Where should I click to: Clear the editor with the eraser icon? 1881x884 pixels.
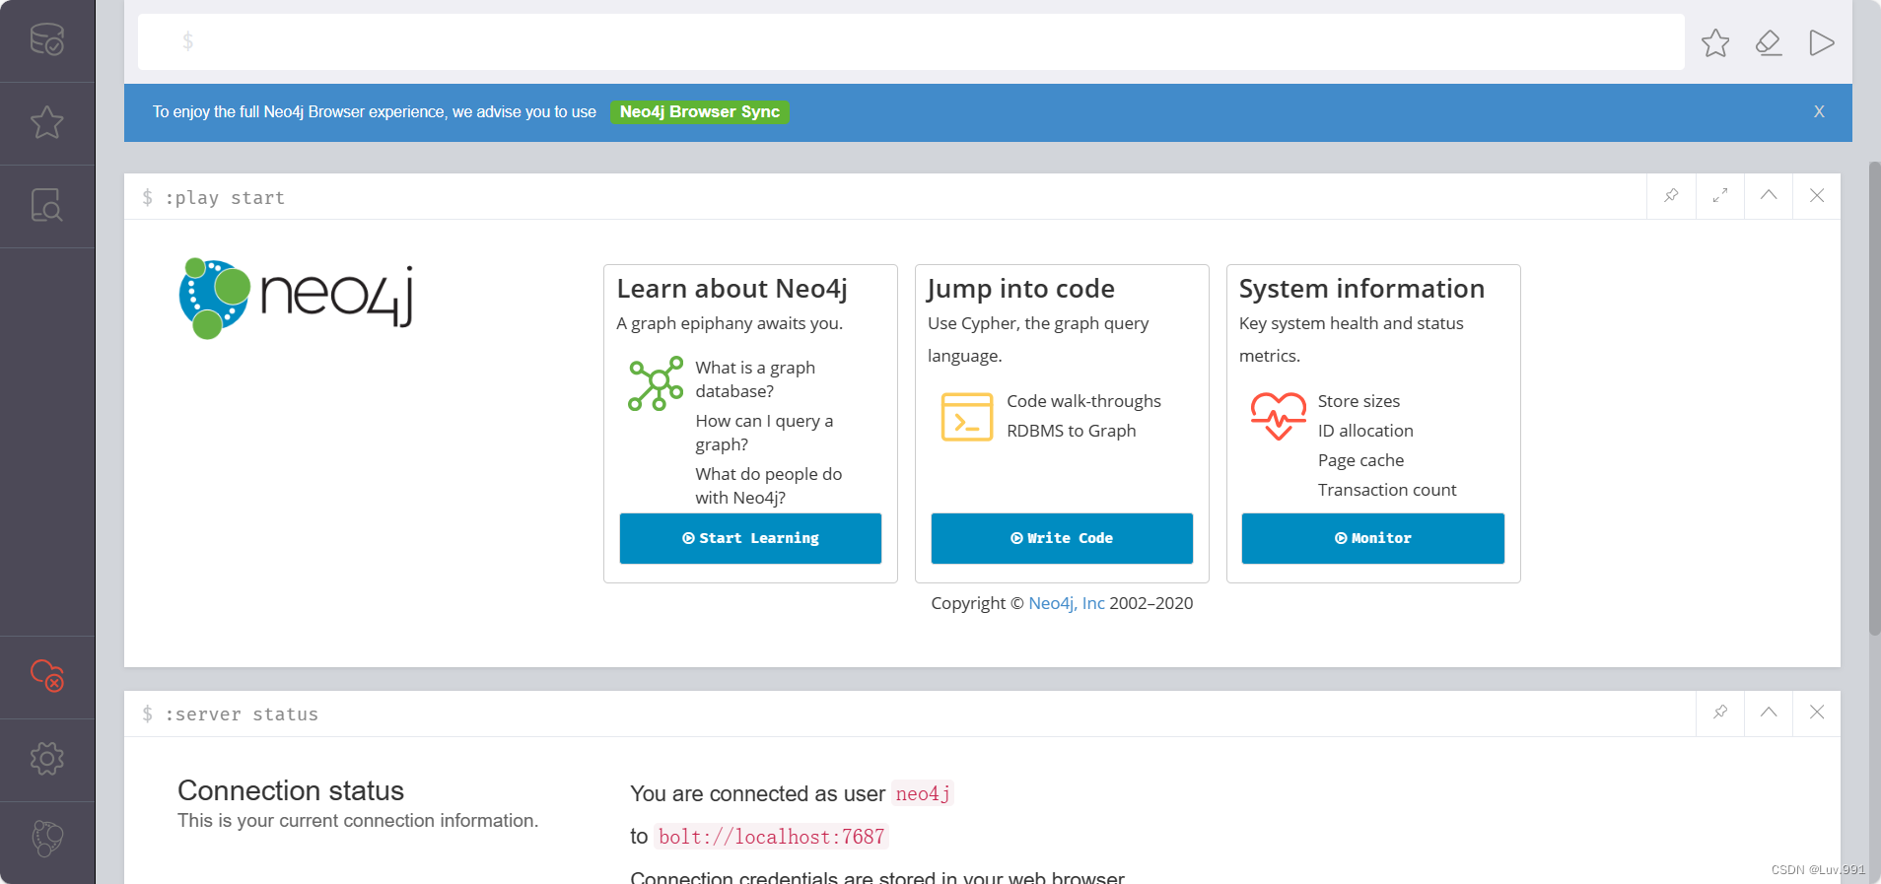click(1769, 42)
